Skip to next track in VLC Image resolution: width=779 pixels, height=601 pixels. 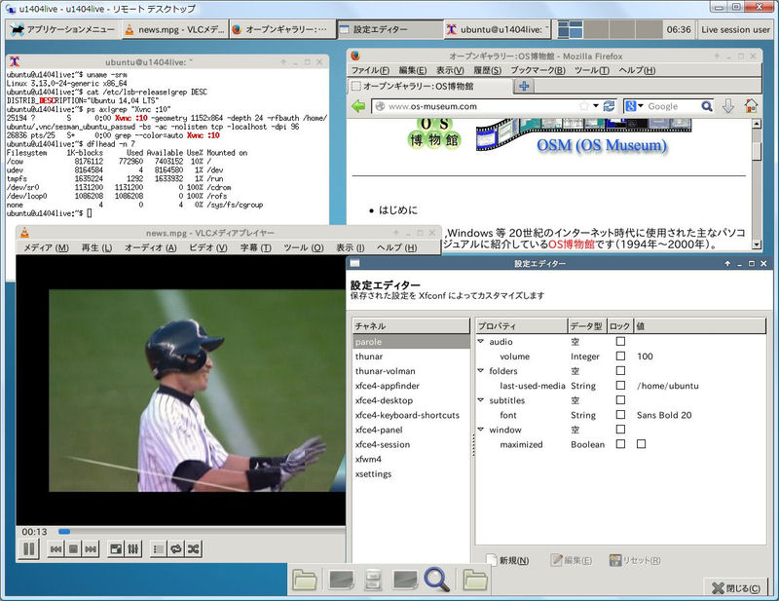[x=91, y=549]
